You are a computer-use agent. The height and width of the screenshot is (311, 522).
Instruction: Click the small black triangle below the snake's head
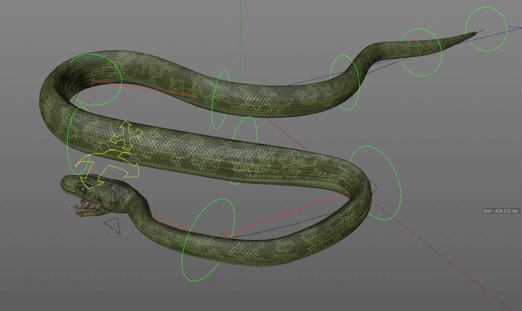pos(112,225)
